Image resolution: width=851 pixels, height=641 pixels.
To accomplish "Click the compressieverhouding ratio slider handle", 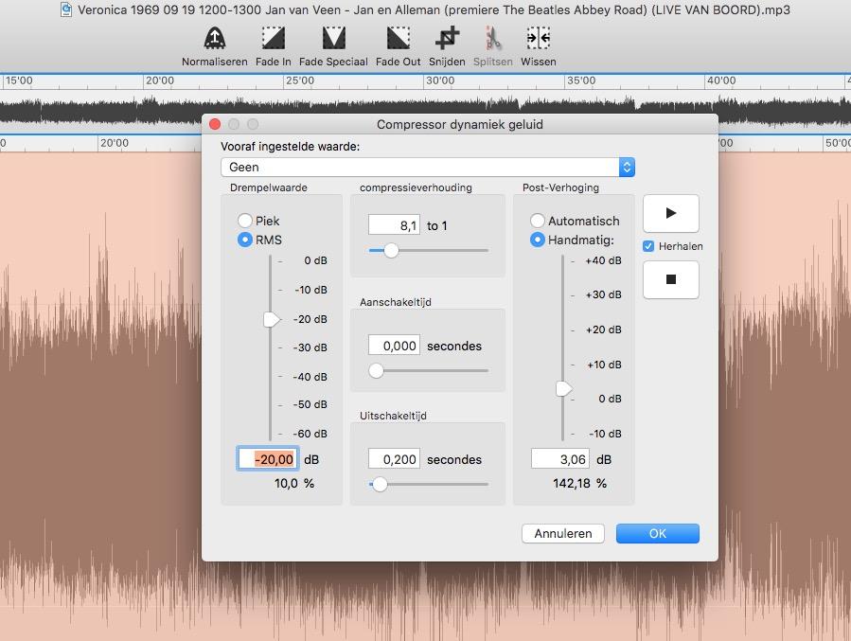I will 390,250.
